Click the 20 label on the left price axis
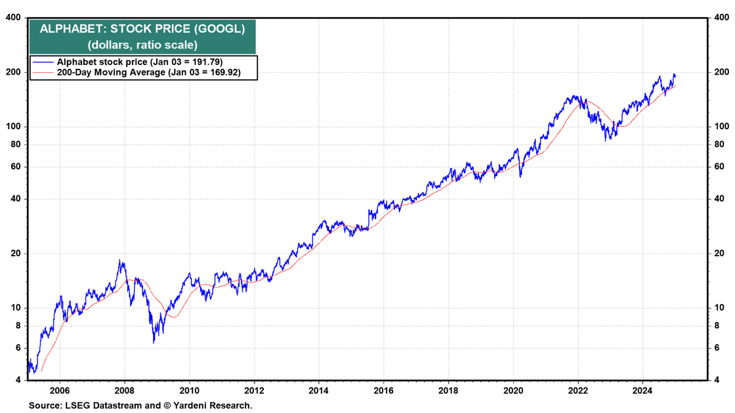The height and width of the screenshot is (413, 735). pos(16,253)
